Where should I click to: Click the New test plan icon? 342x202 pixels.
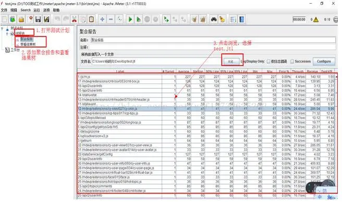click(4, 19)
